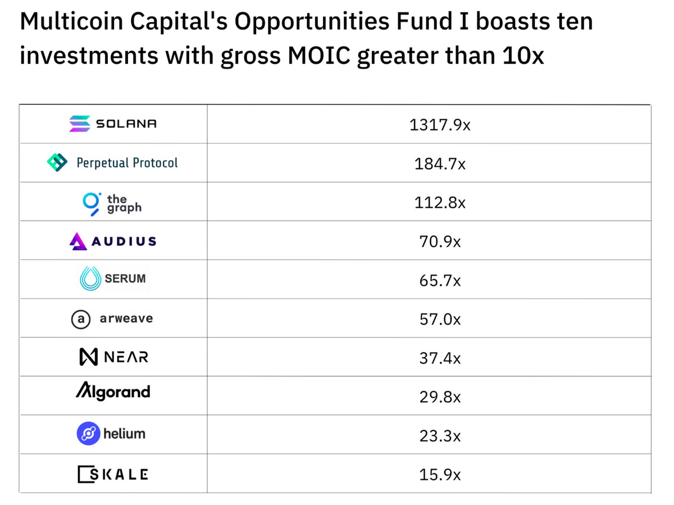Click the Arweave circled 'a' logo
The image size is (674, 505).
pos(81,319)
